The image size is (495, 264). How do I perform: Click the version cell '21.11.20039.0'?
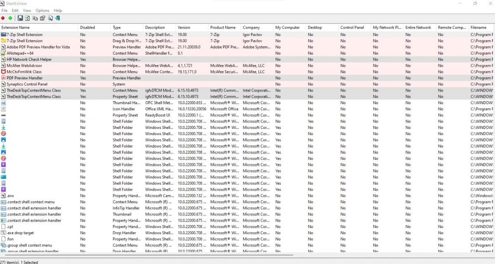[x=189, y=47]
